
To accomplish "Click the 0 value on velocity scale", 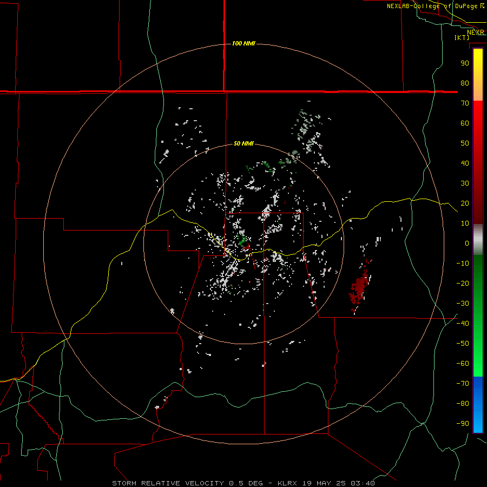I will (x=467, y=243).
